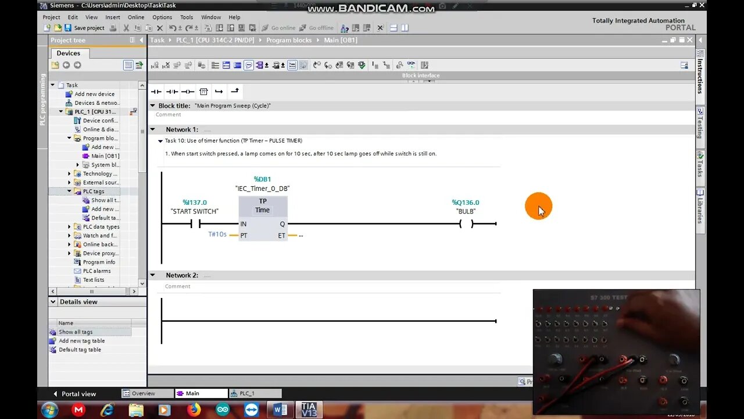
Task: Expand System blocks folder
Action: 78,165
